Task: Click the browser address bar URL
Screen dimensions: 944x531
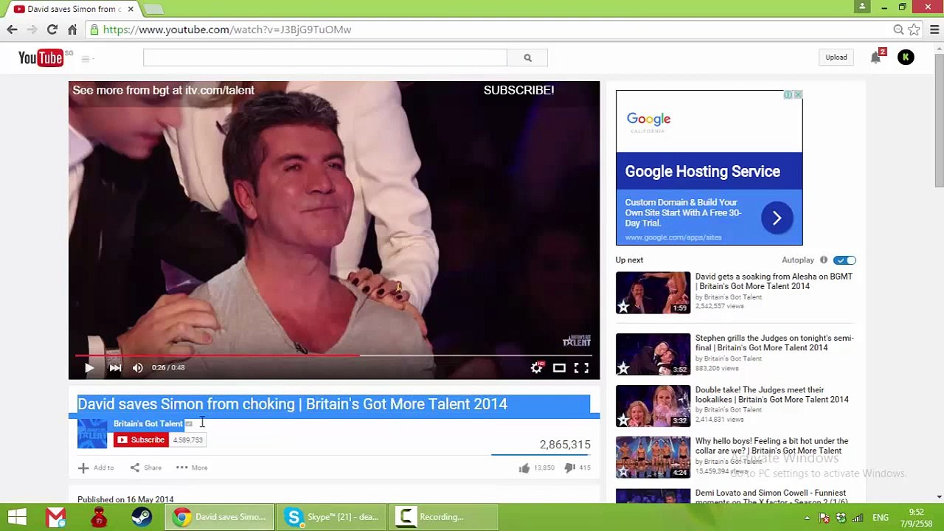Action: 227,29
